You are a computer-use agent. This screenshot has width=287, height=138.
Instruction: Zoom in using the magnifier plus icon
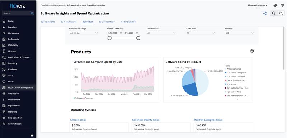point(281,13)
